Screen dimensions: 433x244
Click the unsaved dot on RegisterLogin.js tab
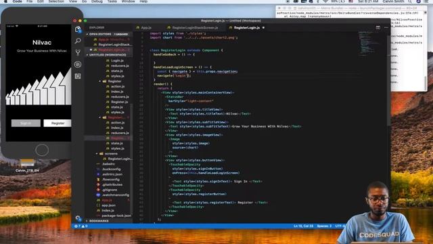[x=263, y=28]
